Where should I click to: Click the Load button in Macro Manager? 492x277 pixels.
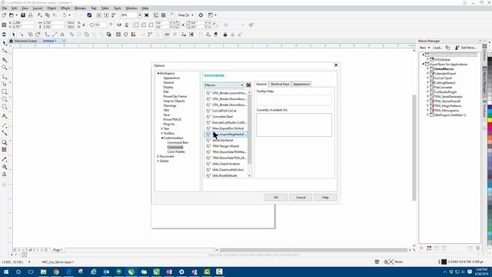(437, 48)
